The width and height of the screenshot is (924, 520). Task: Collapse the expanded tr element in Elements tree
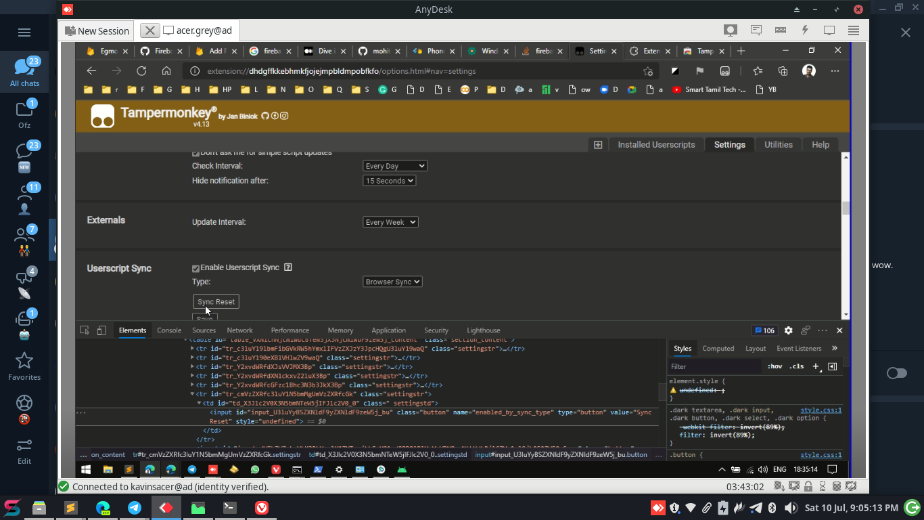tap(192, 393)
